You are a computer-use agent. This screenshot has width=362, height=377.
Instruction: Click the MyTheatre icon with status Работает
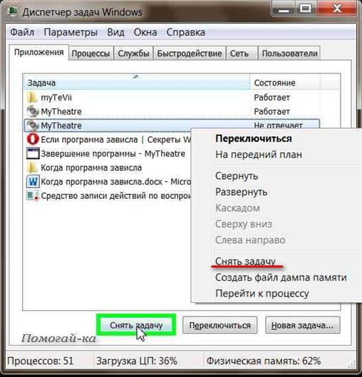pyautogui.click(x=32, y=111)
